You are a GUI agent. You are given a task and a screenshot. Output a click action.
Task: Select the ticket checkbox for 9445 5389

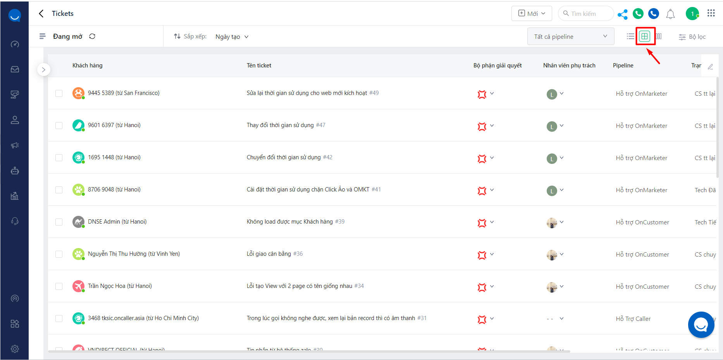59,93
